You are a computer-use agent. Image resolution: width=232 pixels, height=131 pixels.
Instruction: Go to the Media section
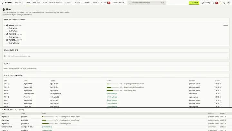(x=45, y=3)
